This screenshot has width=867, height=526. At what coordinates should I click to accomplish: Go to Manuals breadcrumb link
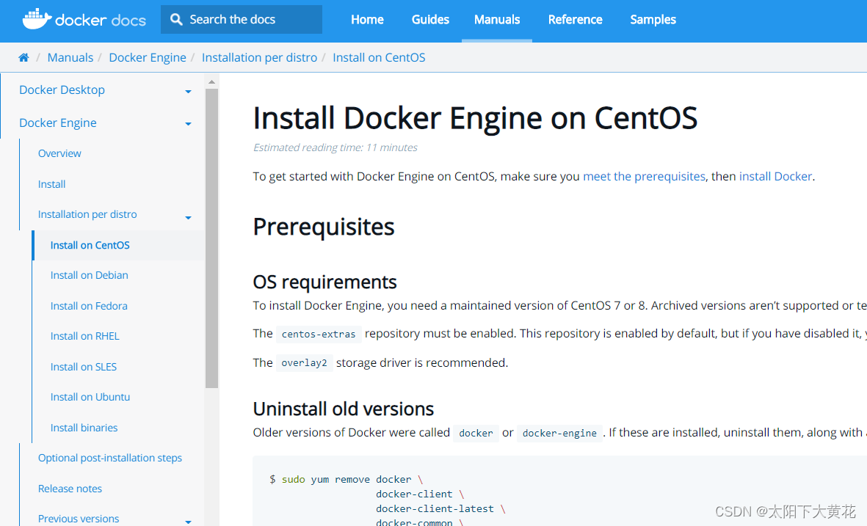70,57
